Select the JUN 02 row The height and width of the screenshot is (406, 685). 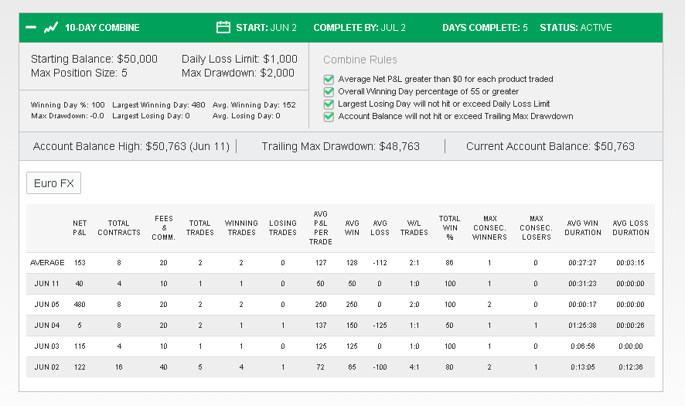[x=340, y=367]
